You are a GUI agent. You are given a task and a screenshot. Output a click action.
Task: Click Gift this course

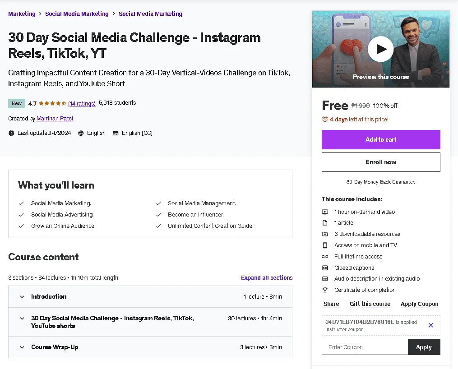click(x=370, y=304)
